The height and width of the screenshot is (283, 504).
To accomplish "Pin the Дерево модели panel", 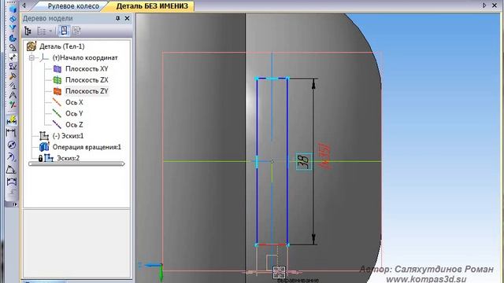I will pos(117,19).
